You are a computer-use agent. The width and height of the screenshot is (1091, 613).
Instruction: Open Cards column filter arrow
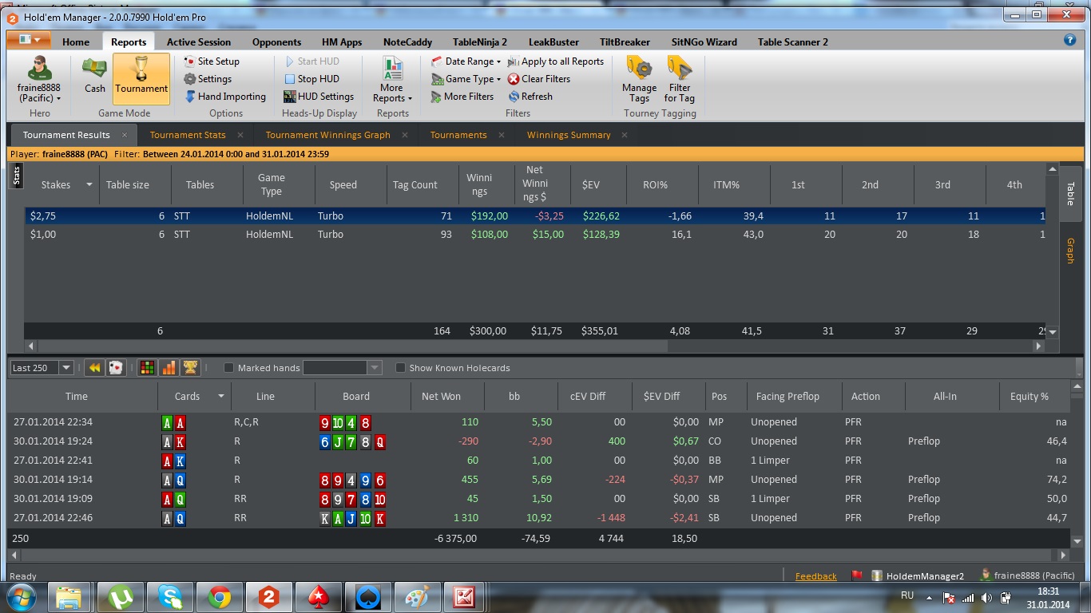220,396
